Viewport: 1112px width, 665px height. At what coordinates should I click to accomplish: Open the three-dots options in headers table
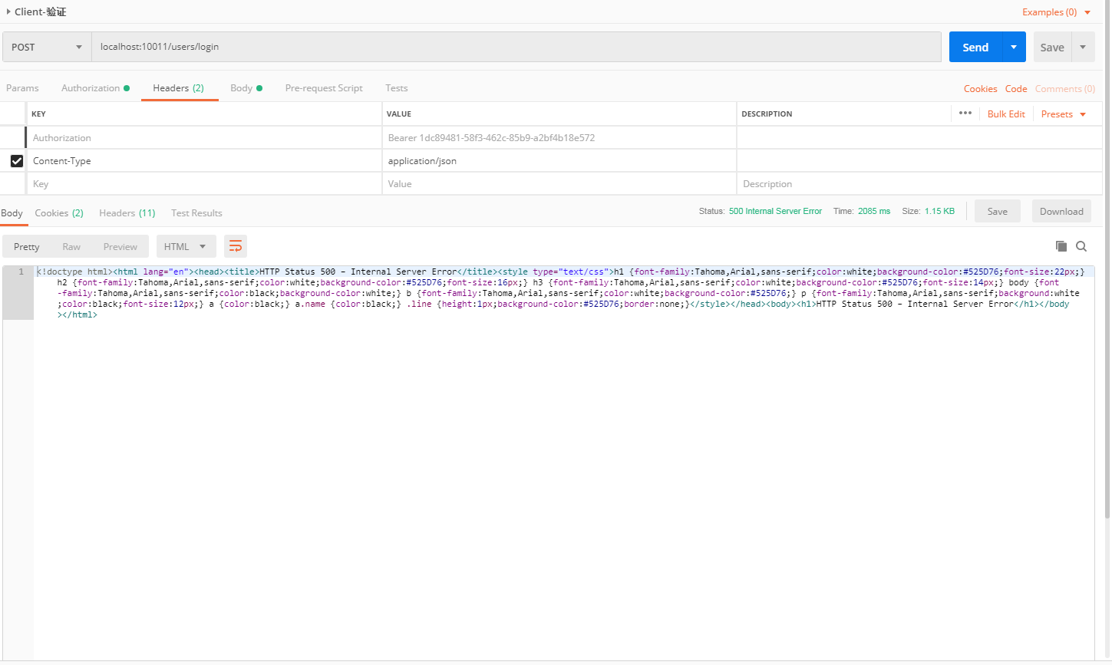coord(965,114)
